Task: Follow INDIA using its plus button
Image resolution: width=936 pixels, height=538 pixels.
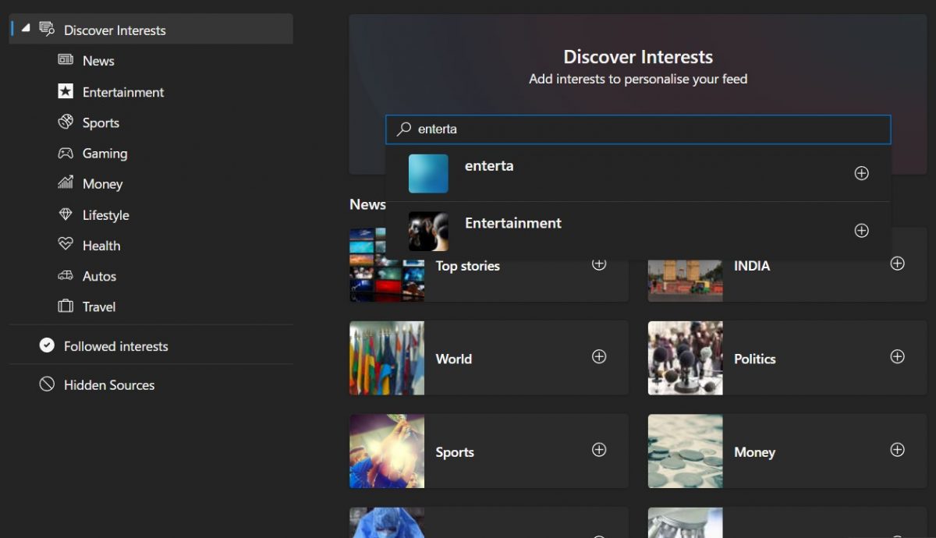Action: coord(897,264)
